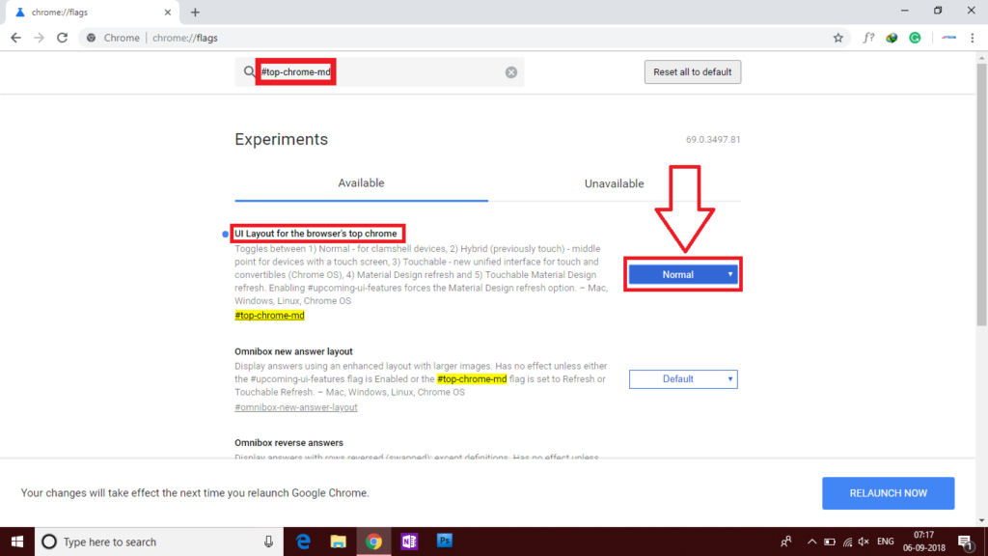Clear the flags search with the X icon
Screen dimensions: 988x556
511,72
